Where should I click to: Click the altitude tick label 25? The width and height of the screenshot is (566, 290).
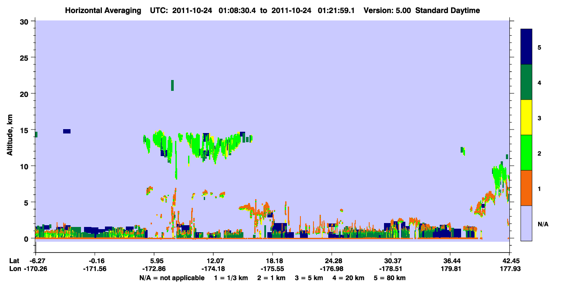pos(25,57)
